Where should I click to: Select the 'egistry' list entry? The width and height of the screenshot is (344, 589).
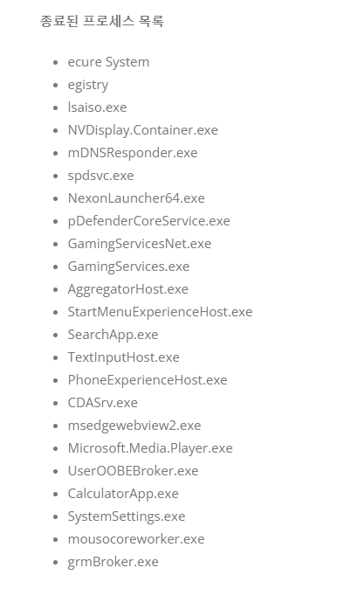(88, 85)
